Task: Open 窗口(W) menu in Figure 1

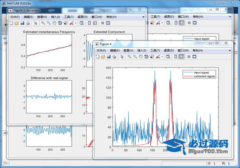Action: [x=97, y=17]
